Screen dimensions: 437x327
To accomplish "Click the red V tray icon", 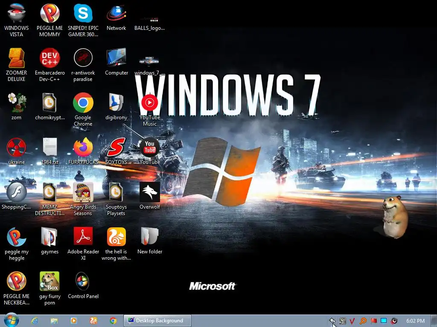I will coord(352,321).
